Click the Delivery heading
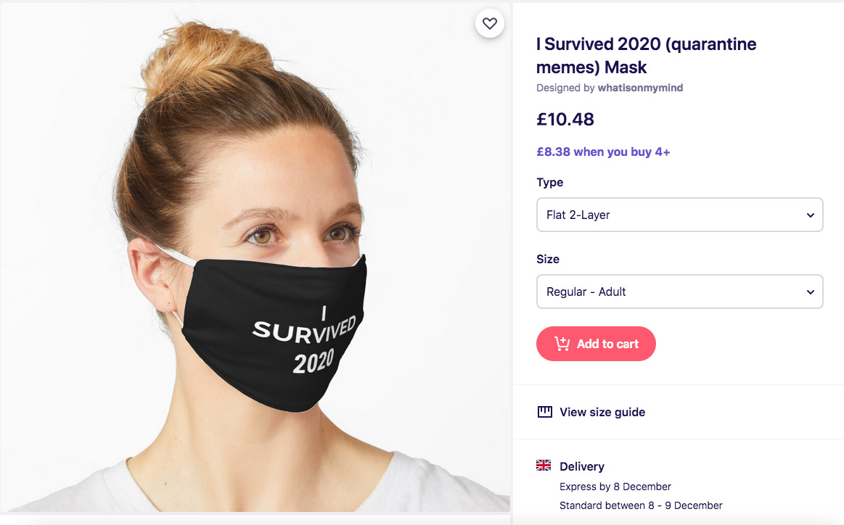The height and width of the screenshot is (525, 844). (x=582, y=466)
